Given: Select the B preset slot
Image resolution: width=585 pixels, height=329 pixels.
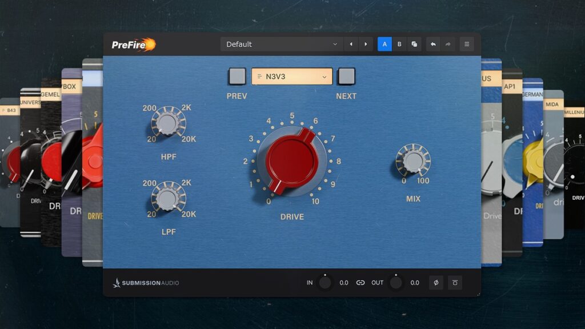Looking at the screenshot, I should coord(400,44).
